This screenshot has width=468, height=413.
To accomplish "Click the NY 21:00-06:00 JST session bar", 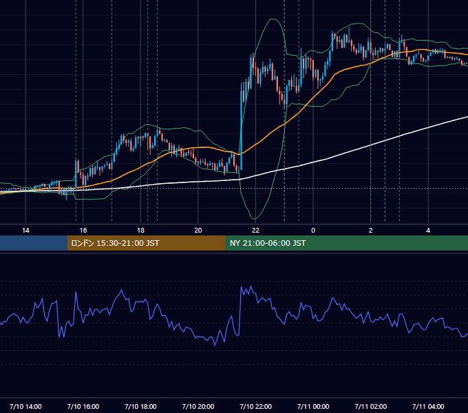I will point(346,243).
